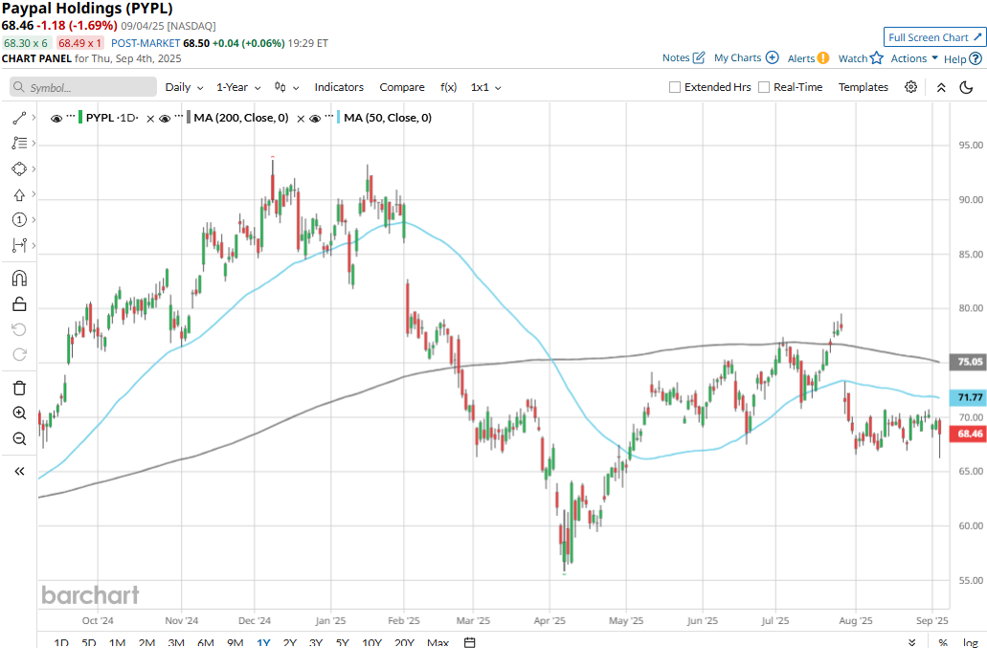Set range to 5Y
The image size is (987, 648).
pyautogui.click(x=342, y=642)
